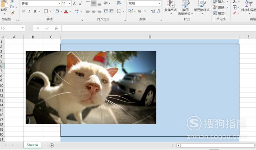Click the Copy icon
This screenshot has height=150, width=256.
pyautogui.click(x=12, y=7)
